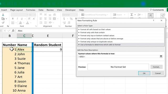Expand the AutoSum dropdown arrow
This screenshot has height=94, width=168.
pyautogui.click(x=135, y=15)
